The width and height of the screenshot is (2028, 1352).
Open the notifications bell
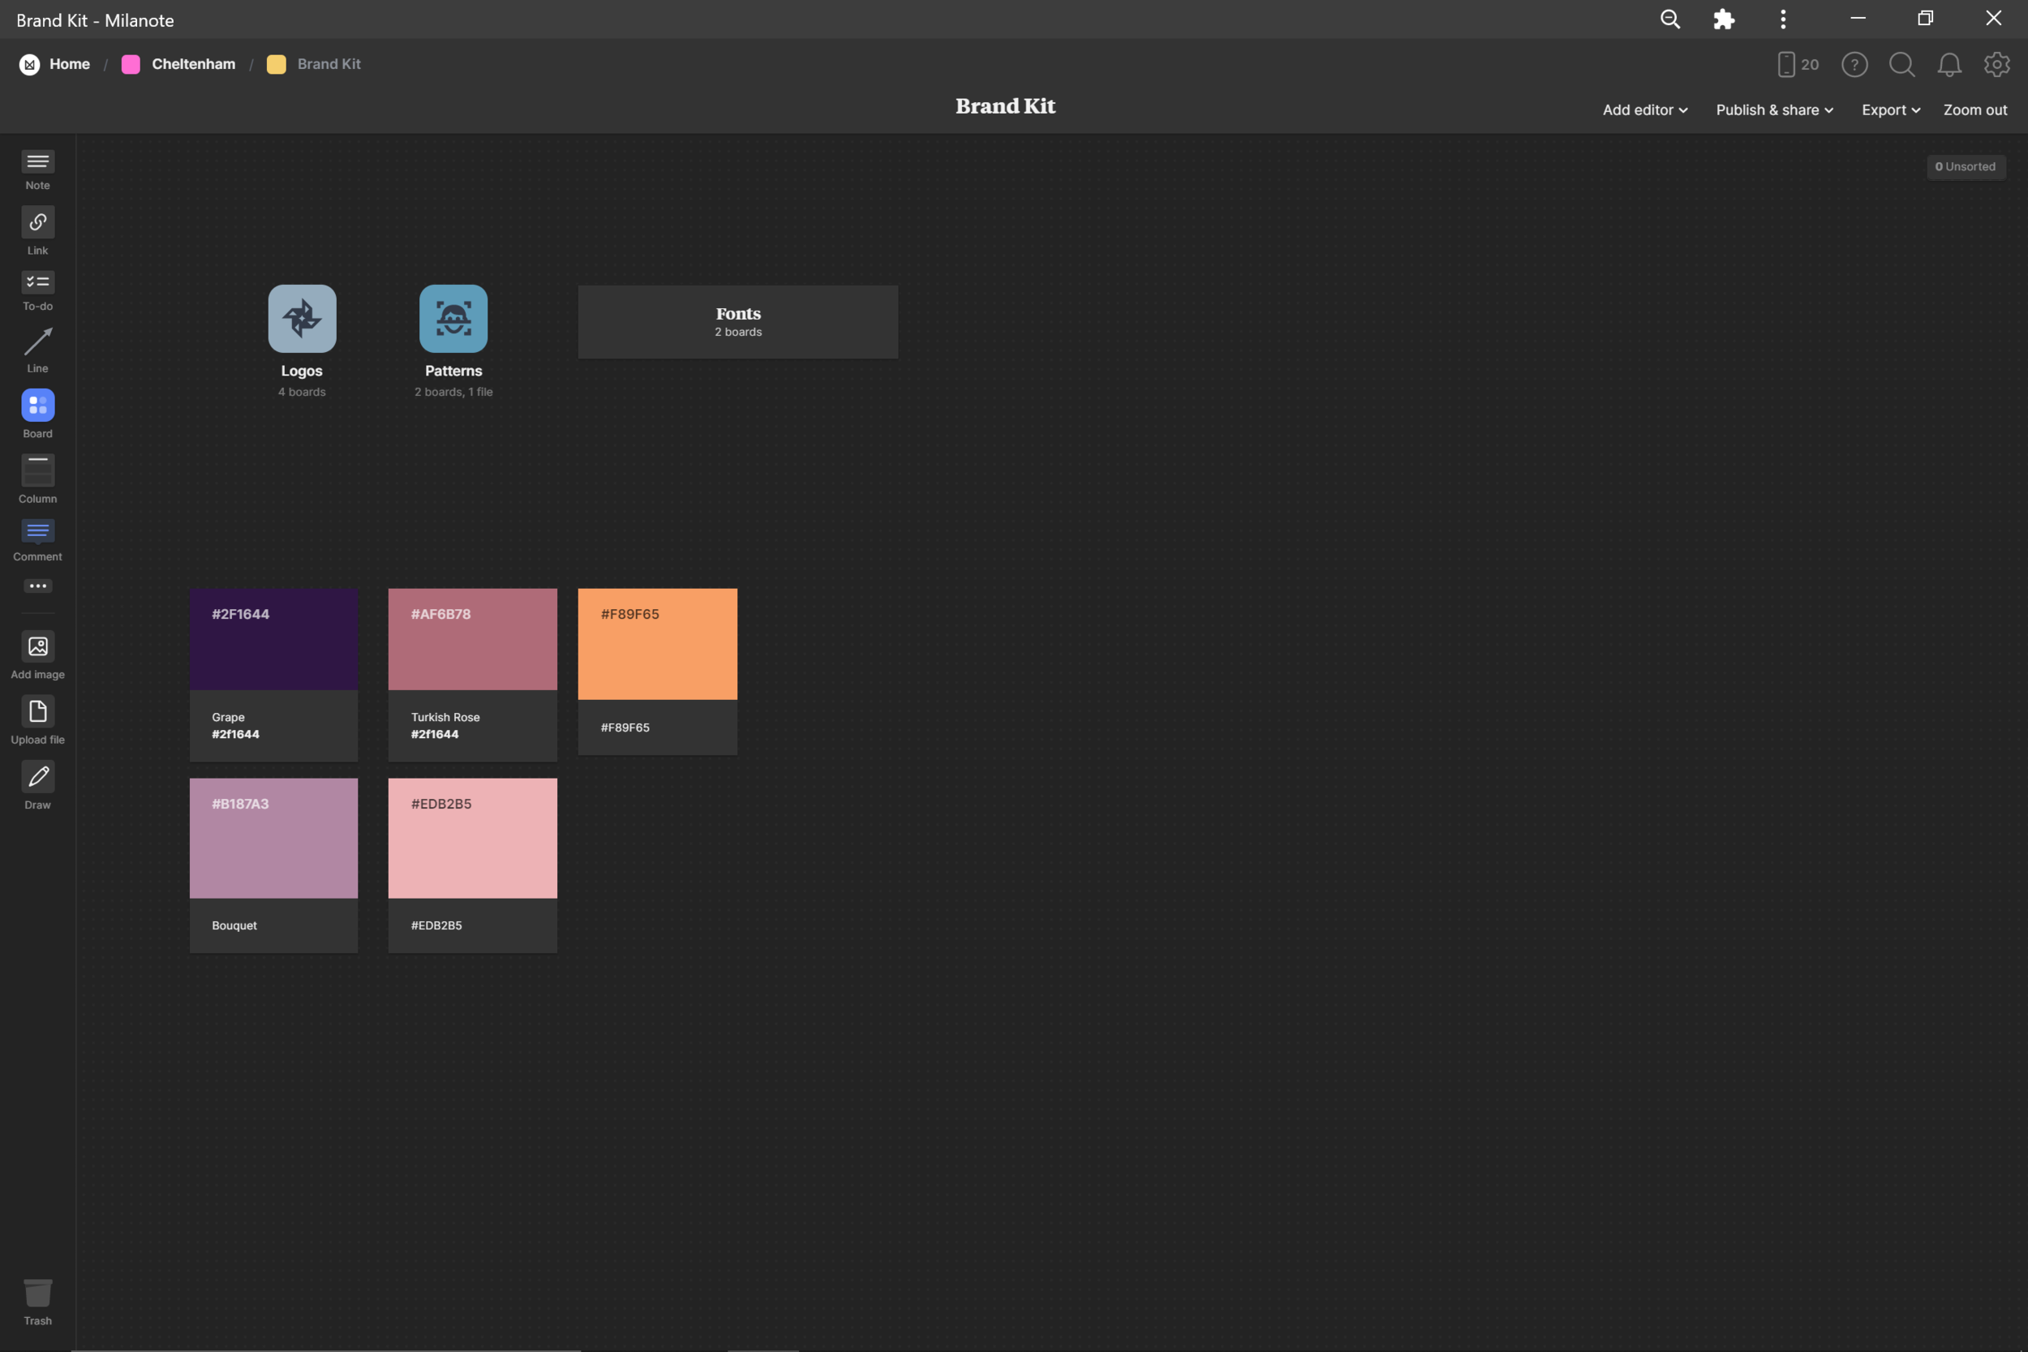[1949, 65]
